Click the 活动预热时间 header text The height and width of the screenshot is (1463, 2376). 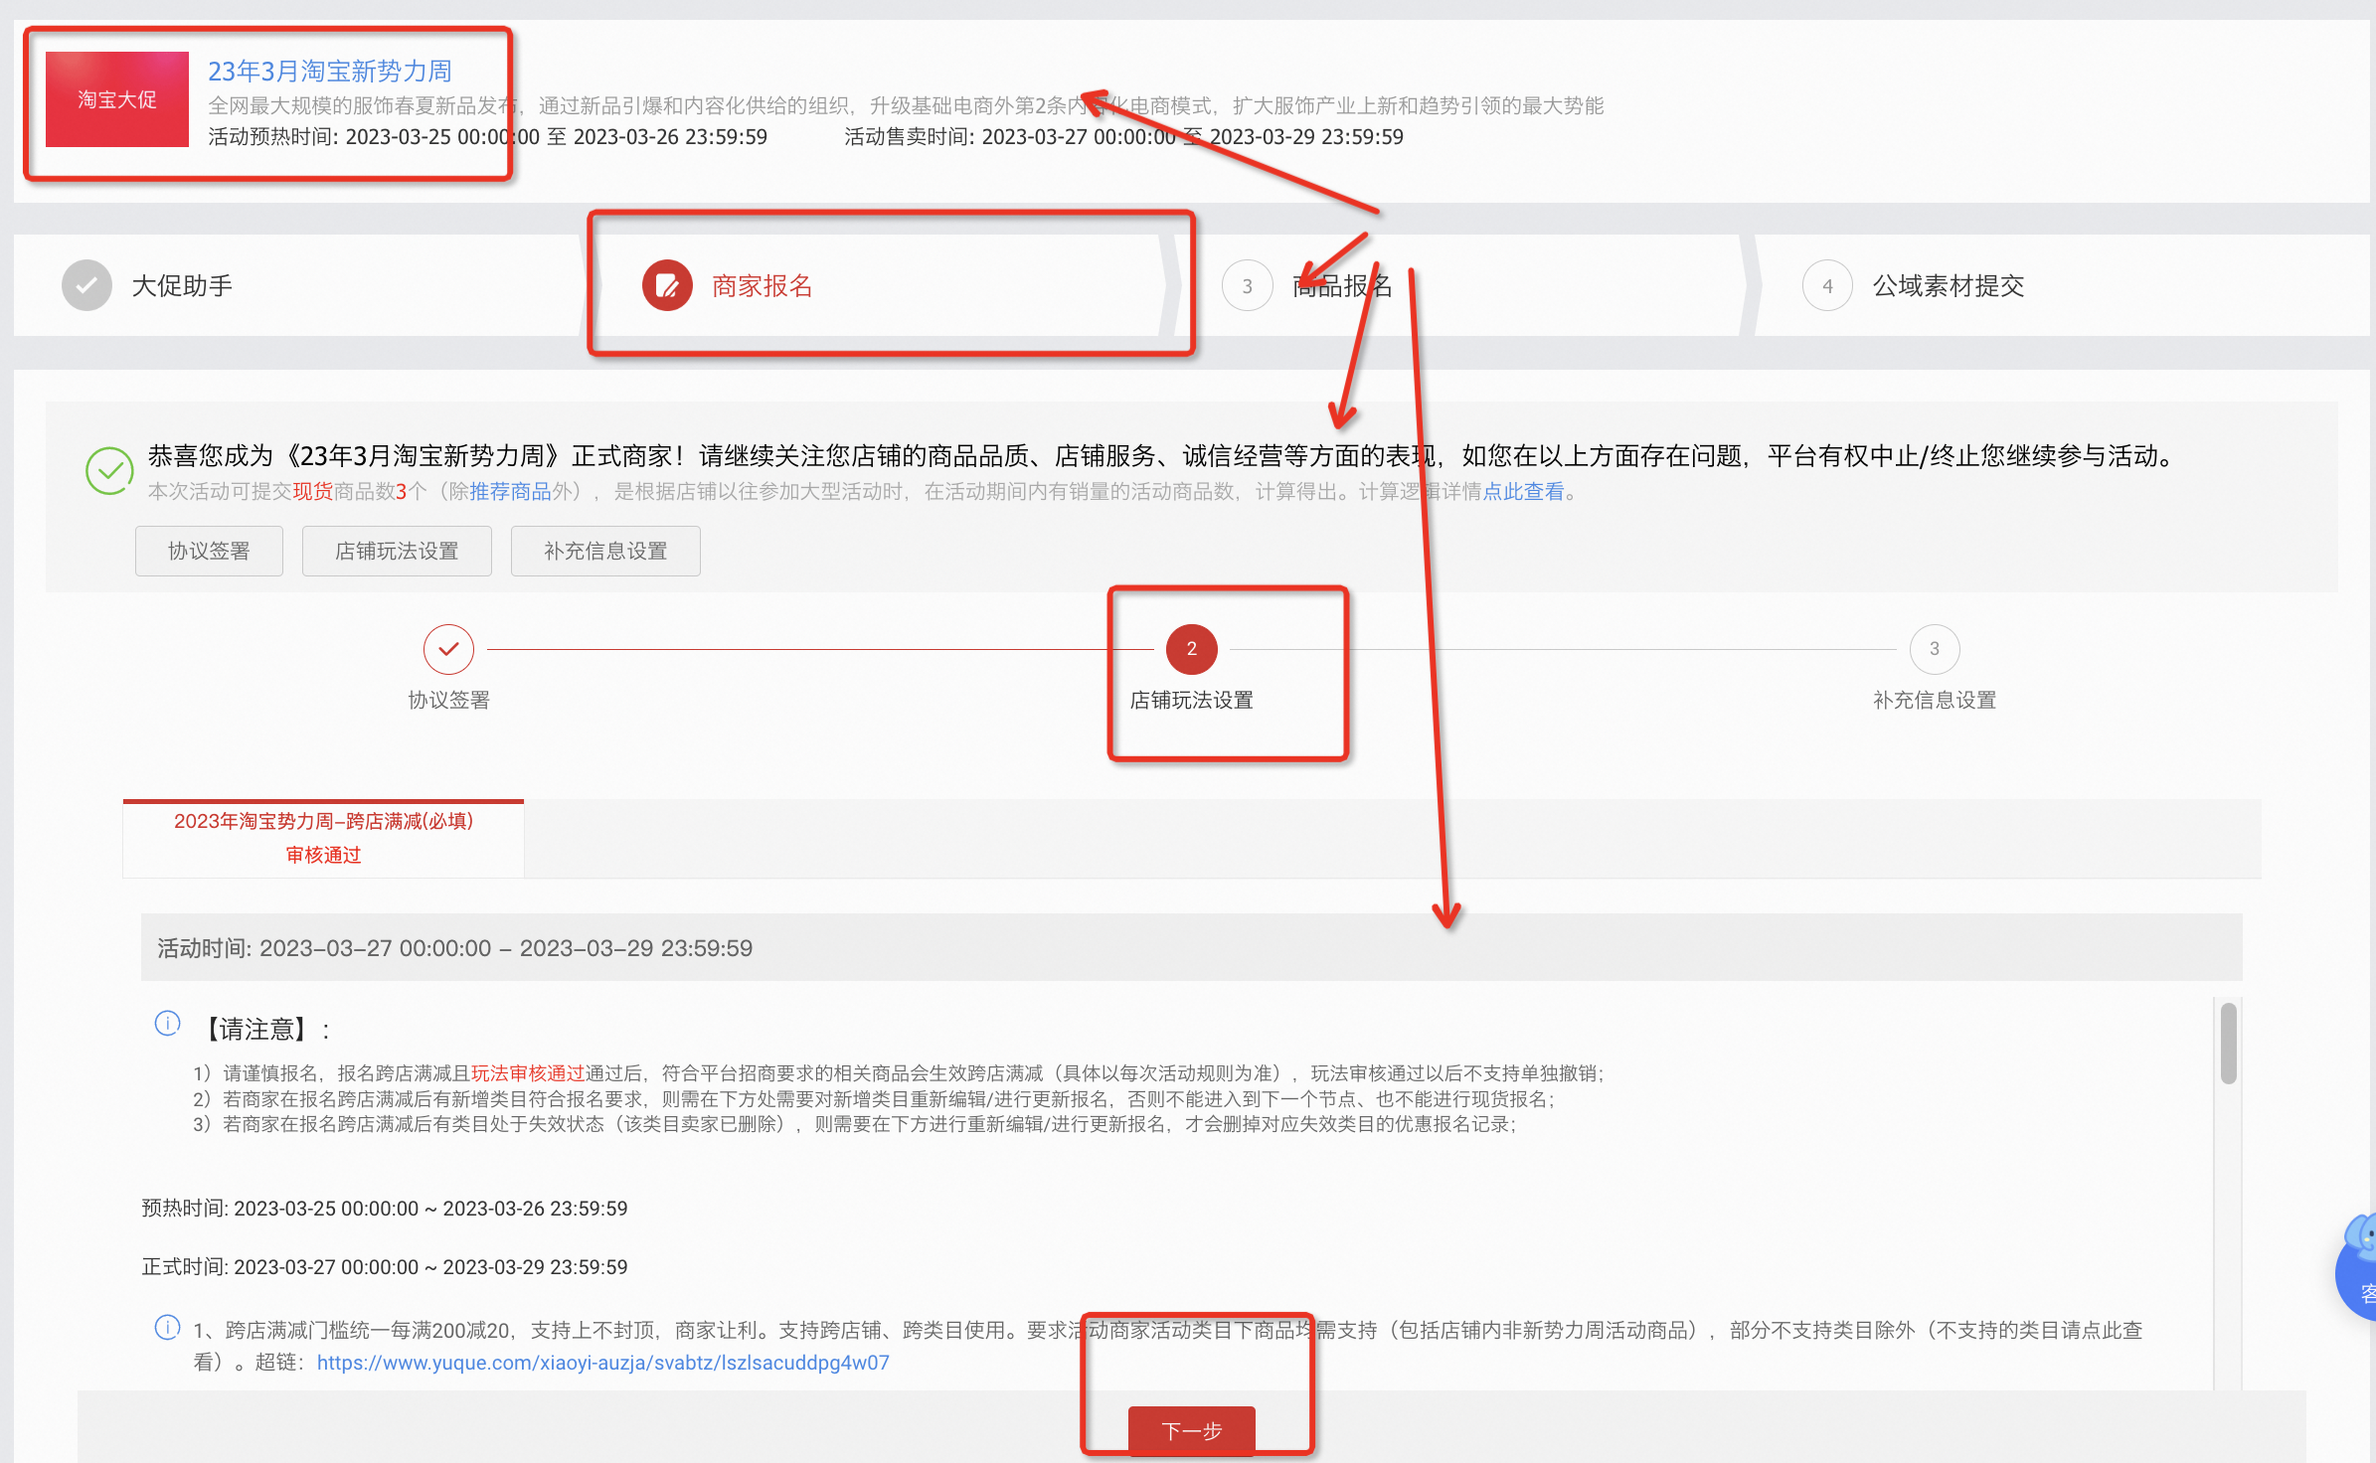tap(487, 137)
